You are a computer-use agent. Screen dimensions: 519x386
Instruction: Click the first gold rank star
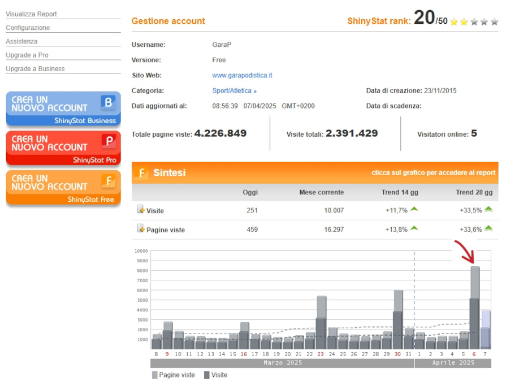(x=454, y=22)
